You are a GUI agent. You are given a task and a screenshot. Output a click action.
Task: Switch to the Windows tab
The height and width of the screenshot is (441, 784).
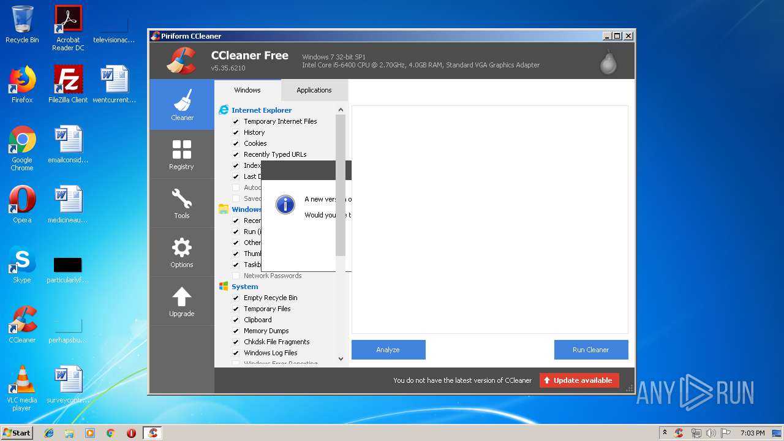tap(247, 90)
